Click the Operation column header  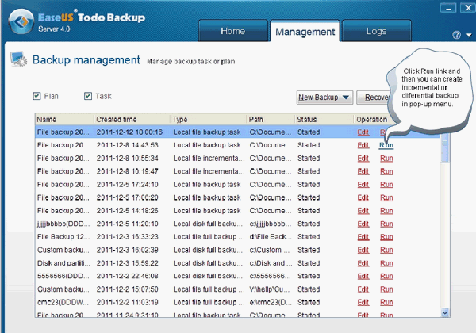pos(372,120)
